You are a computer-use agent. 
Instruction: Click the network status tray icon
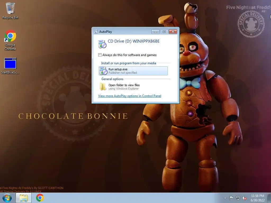(x=238, y=198)
